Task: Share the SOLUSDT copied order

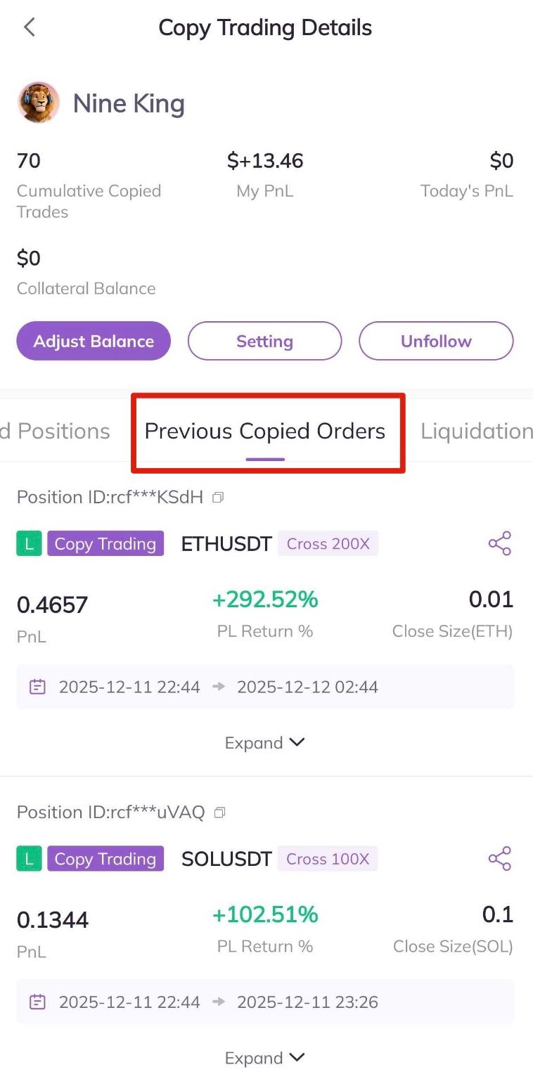Action: coord(499,858)
